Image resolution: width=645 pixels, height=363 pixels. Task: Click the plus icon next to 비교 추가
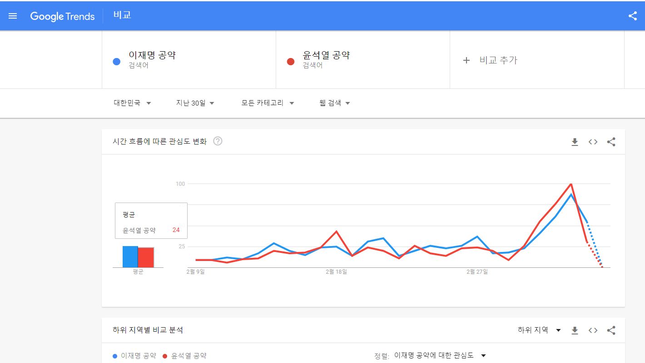pos(466,60)
